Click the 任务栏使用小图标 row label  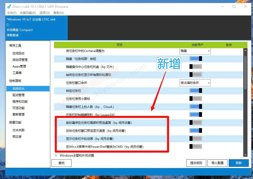click(78, 99)
